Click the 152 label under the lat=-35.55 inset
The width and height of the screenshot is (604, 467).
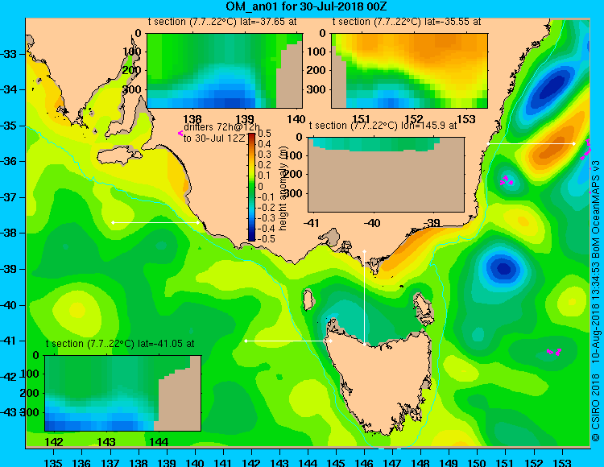pos(414,119)
